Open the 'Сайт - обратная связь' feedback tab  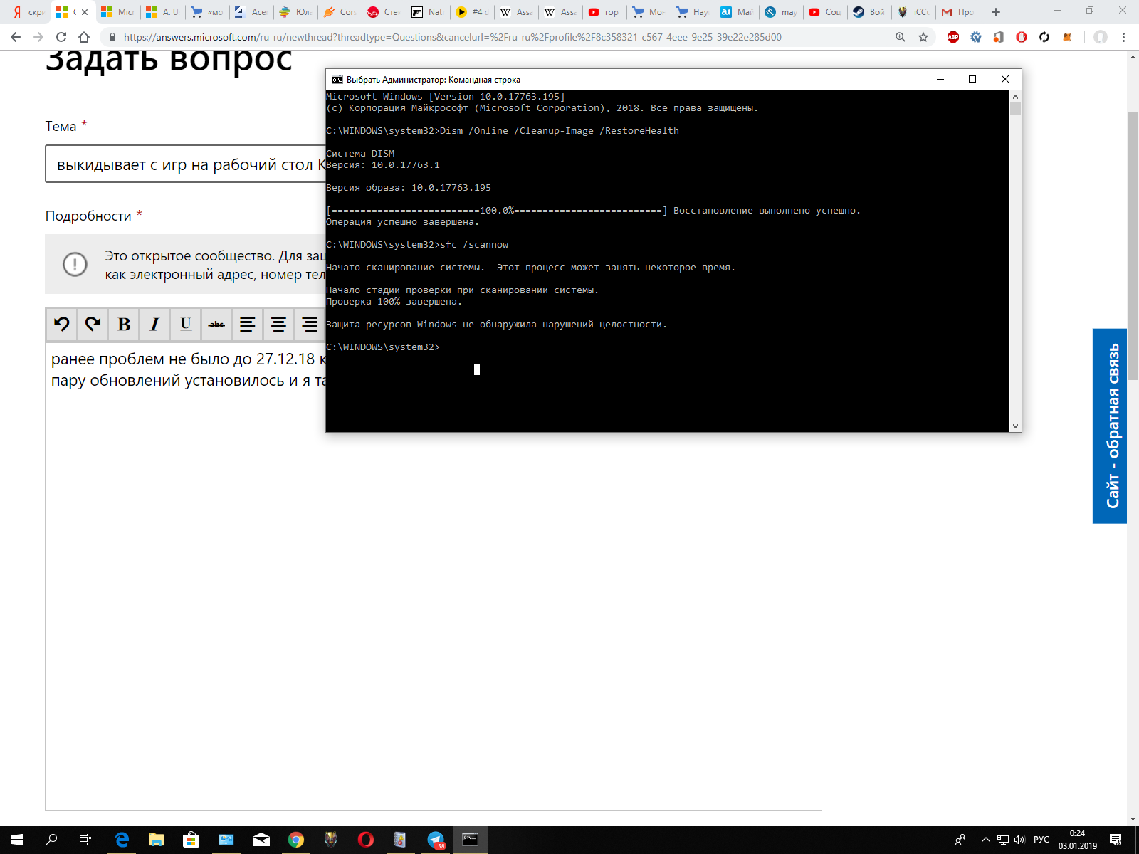click(1110, 426)
